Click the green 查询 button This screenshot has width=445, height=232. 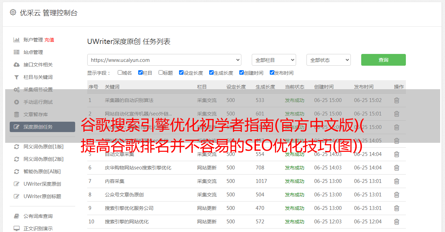pyautogui.click(x=383, y=60)
